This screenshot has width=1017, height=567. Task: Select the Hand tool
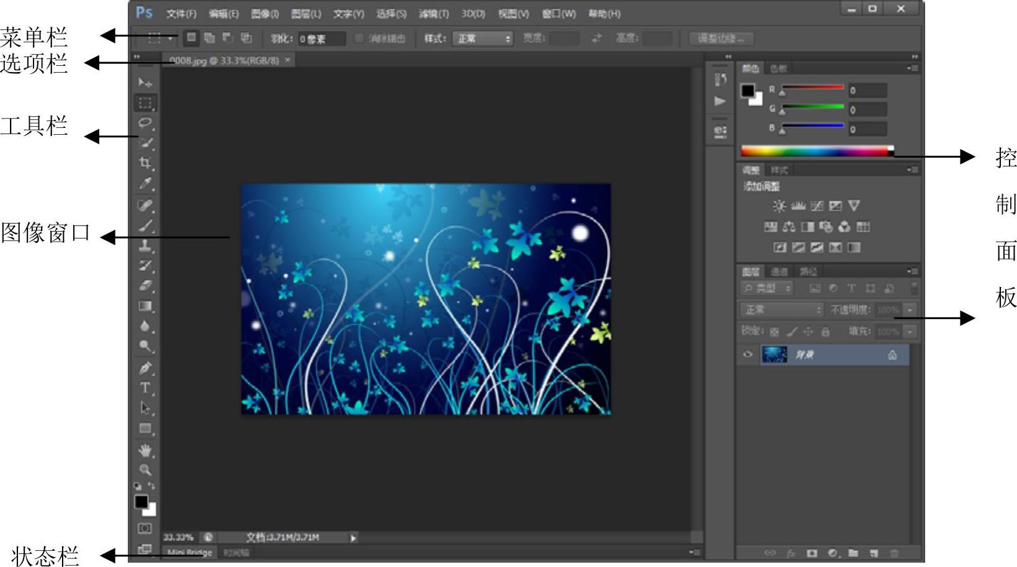point(145,450)
